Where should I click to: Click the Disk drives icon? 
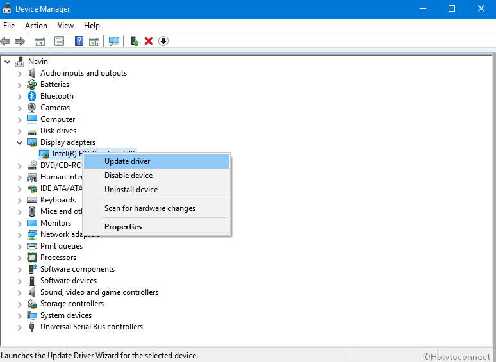(32, 132)
